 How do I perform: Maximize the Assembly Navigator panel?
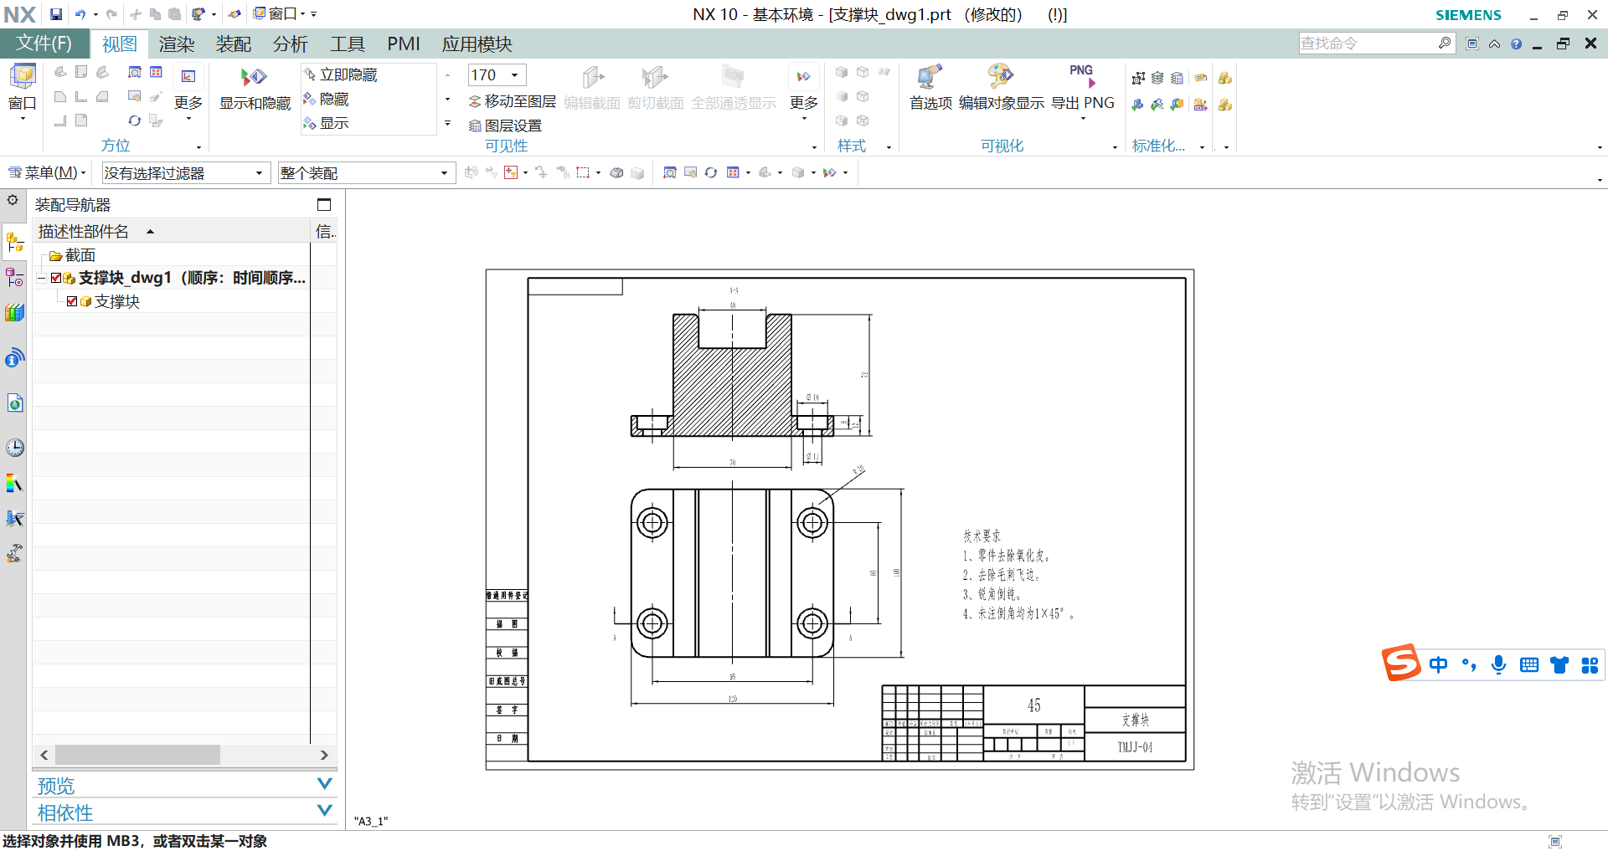tap(324, 205)
